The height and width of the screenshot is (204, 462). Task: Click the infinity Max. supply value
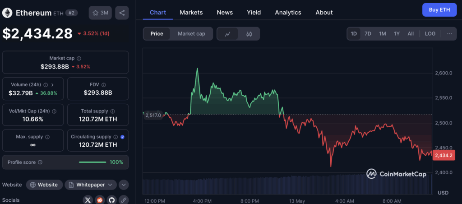(x=32, y=145)
